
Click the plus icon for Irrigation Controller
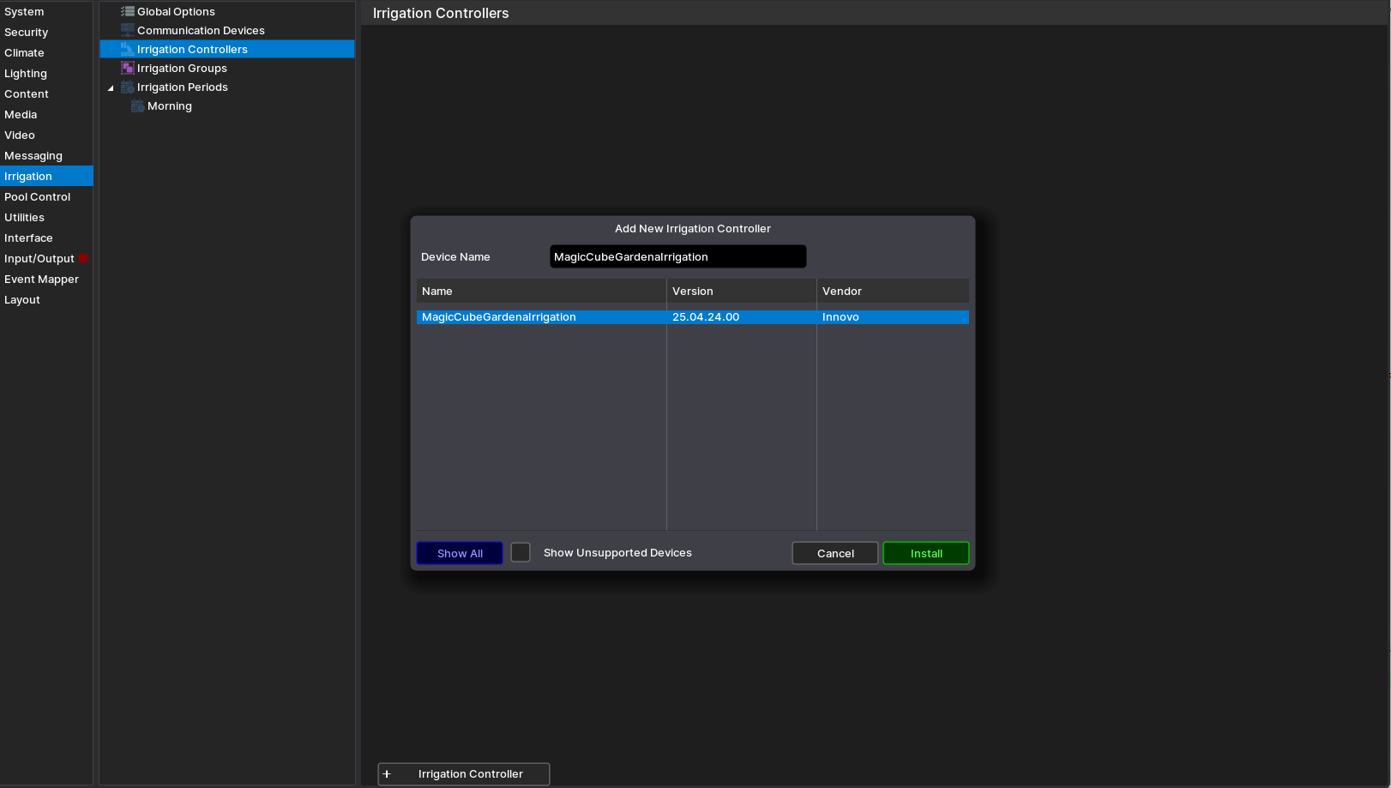(387, 773)
